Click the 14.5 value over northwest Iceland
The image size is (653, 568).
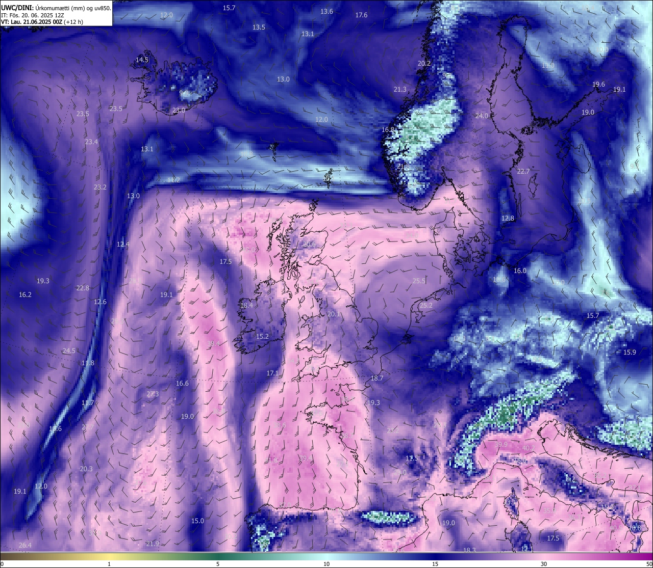[142, 60]
